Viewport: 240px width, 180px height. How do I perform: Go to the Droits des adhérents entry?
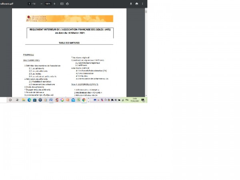point(34,87)
